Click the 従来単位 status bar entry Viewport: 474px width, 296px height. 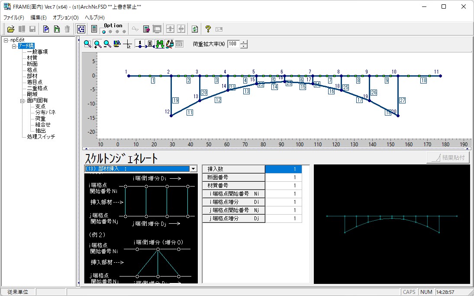18,292
